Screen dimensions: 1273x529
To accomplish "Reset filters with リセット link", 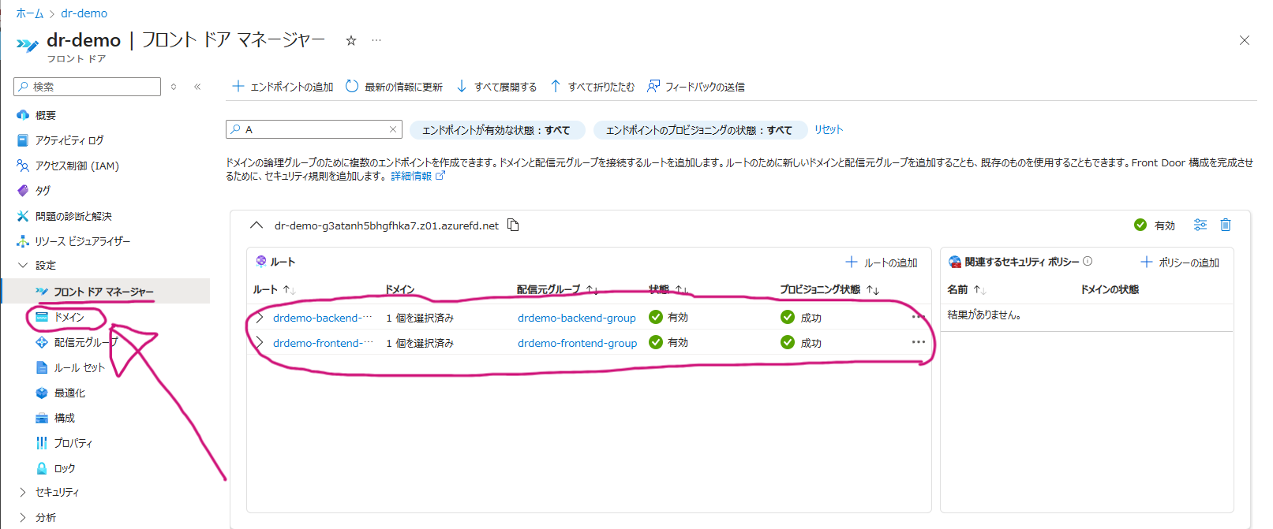I will point(829,129).
